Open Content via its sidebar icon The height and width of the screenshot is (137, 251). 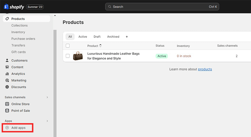coord(7,67)
